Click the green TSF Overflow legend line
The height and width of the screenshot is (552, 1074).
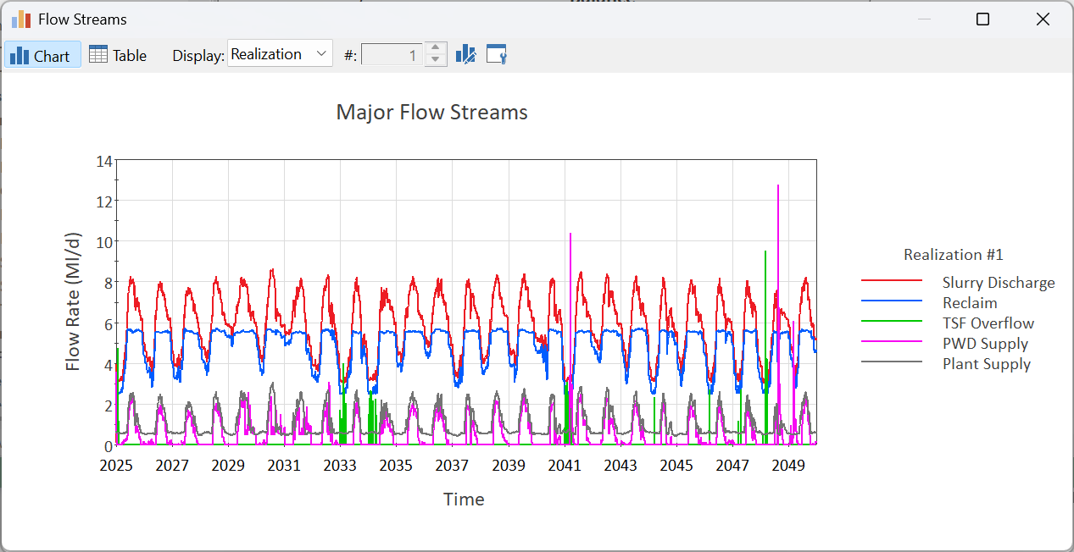892,322
